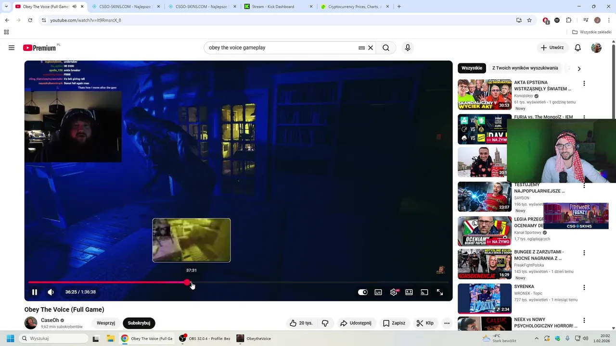
Task: Open CaseOh channel avatar
Action: click(x=31, y=323)
